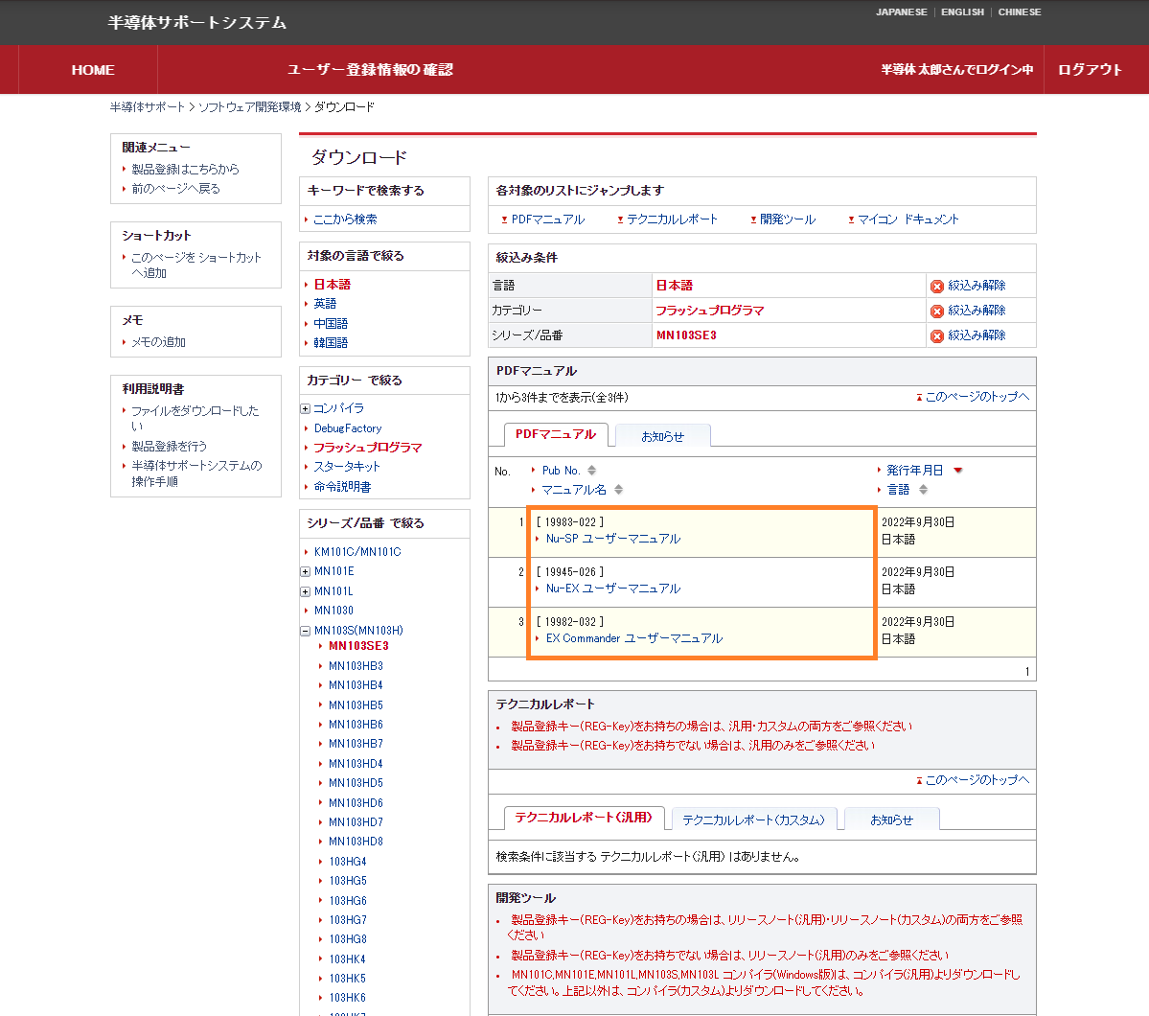The image size is (1149, 1016).
Task: Filter by language 英語
Action: pyautogui.click(x=325, y=304)
